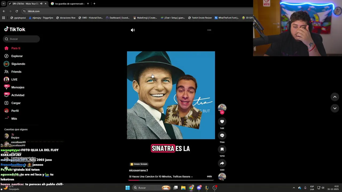Open League of Legends taskbar icon
342x192 pixels.
[x=207, y=188]
